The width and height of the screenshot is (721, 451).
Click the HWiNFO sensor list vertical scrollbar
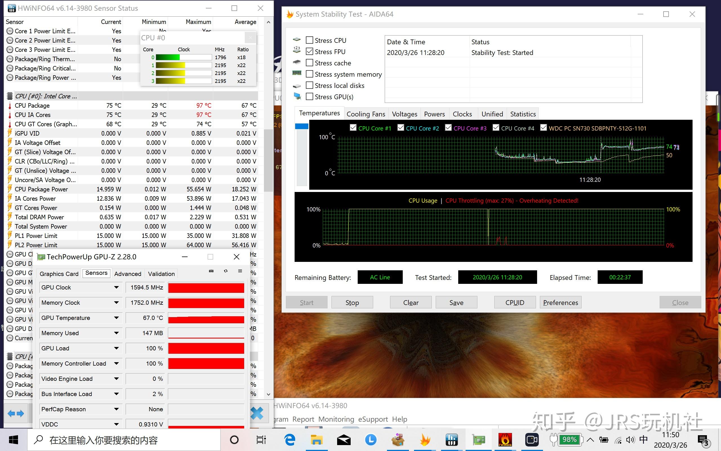click(x=268, y=161)
